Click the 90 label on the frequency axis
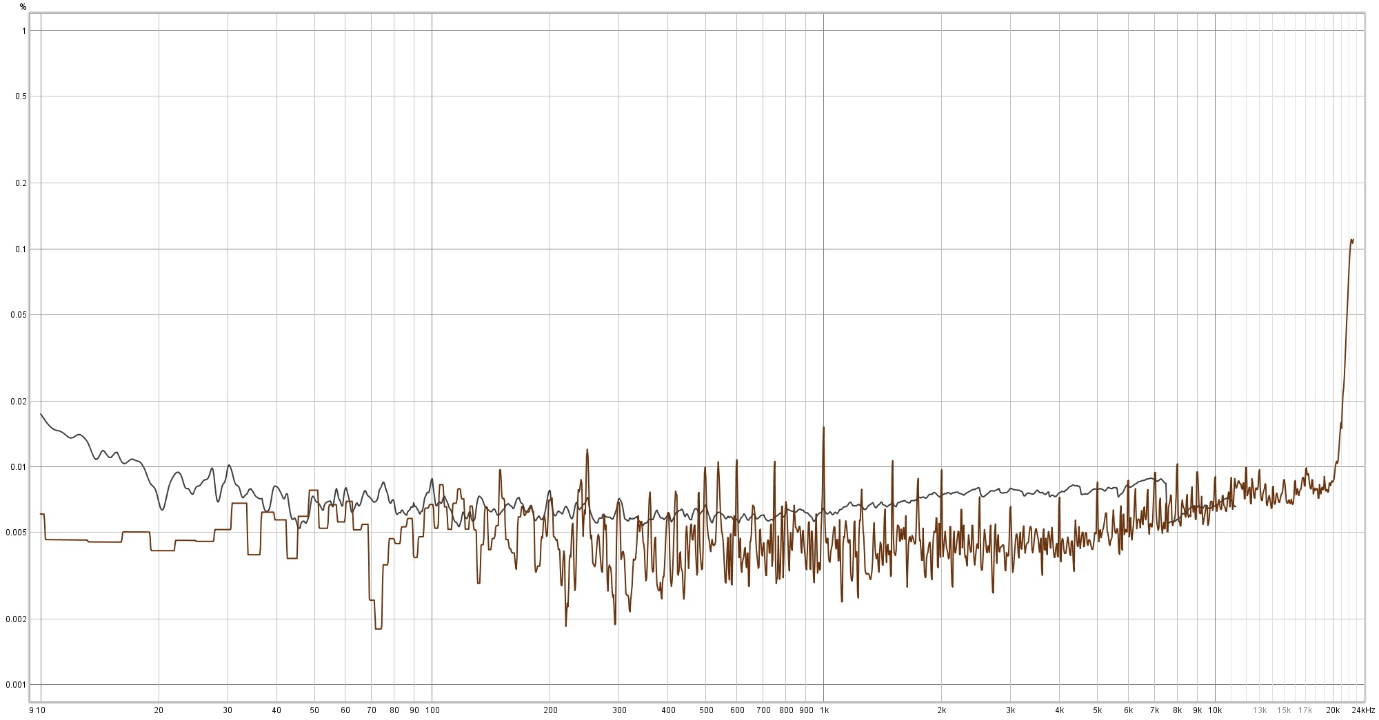Screen dimensions: 1379x720 414,710
